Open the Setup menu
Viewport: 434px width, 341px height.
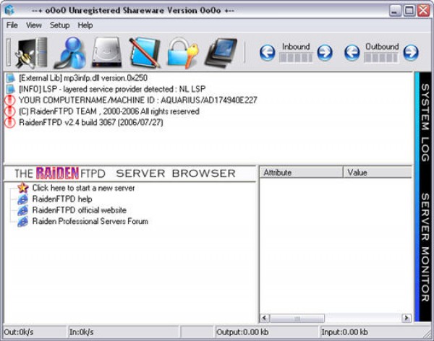point(59,25)
